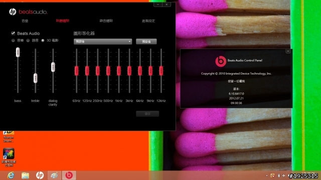Image resolution: width=321 pixels, height=180 pixels.
Task: Open File Explorer from the taskbar
Action: click(26, 175)
